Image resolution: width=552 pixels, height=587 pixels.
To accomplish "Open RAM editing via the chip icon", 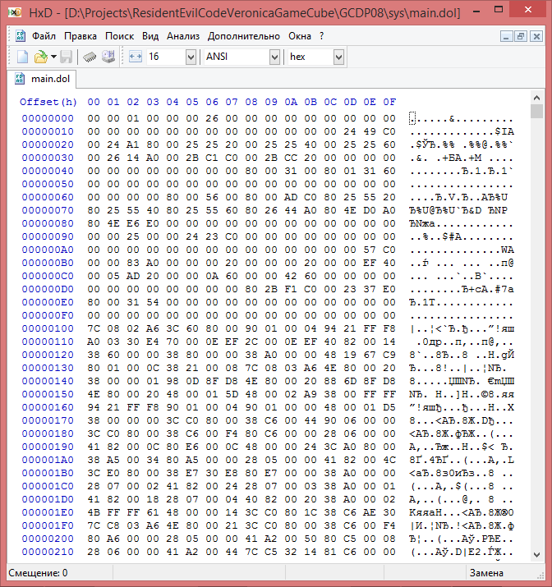I will 90,57.
